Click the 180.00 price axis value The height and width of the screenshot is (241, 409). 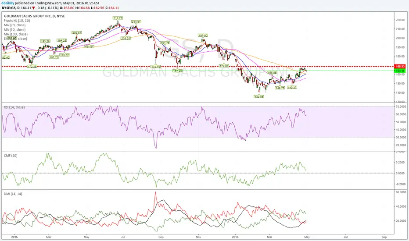(x=400, y=56)
